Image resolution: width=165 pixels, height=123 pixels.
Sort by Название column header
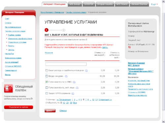tap(49, 53)
